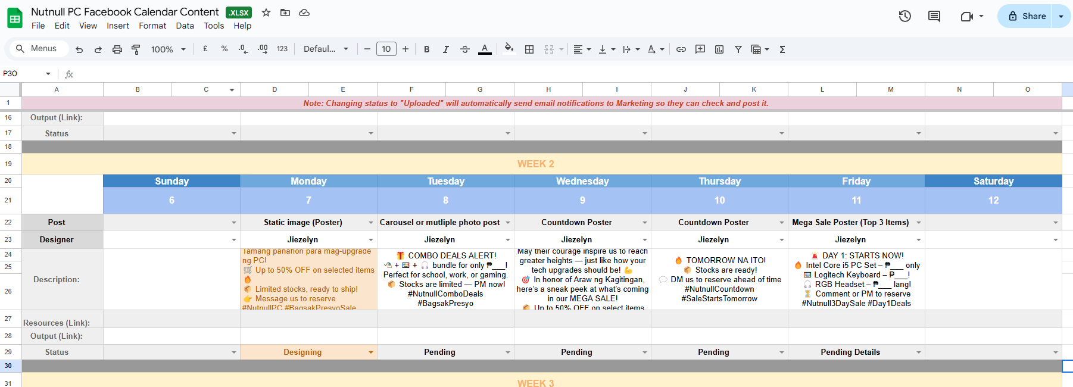Image resolution: width=1073 pixels, height=387 pixels.
Task: Toggle bold formatting
Action: 426,49
